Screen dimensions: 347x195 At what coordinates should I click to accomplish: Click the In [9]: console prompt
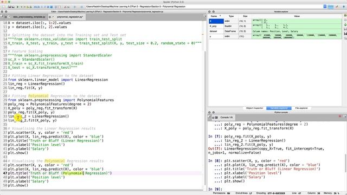pos(215,189)
